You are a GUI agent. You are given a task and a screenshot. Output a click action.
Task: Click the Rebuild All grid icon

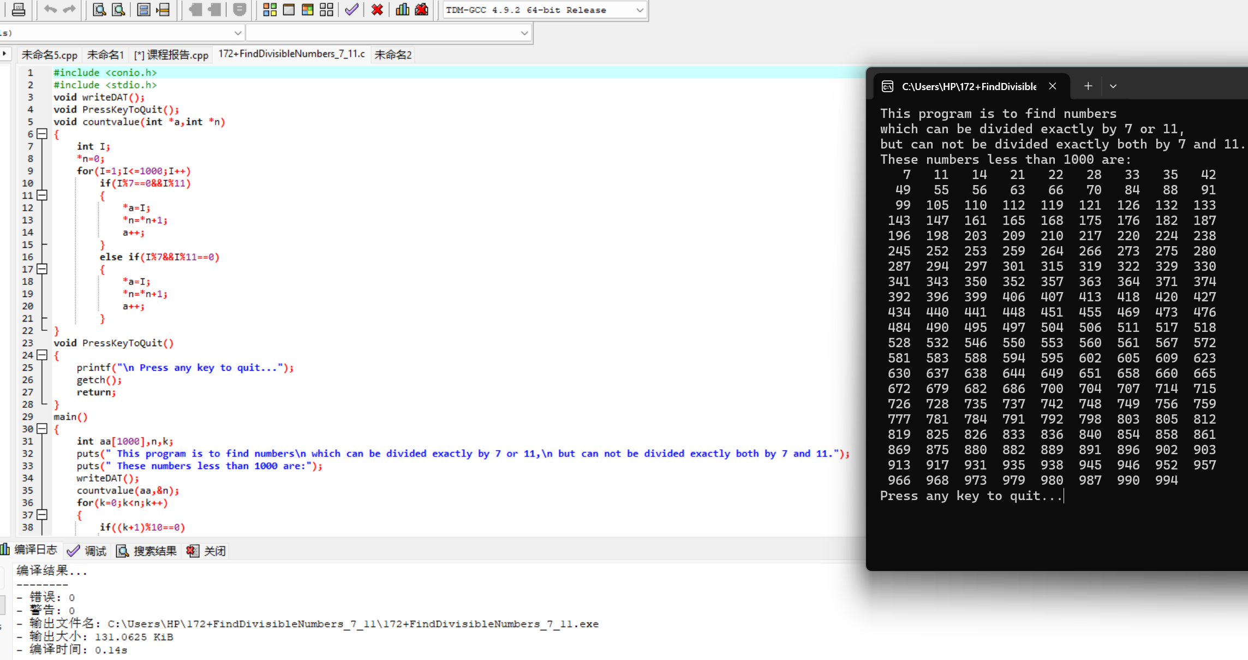click(x=326, y=9)
